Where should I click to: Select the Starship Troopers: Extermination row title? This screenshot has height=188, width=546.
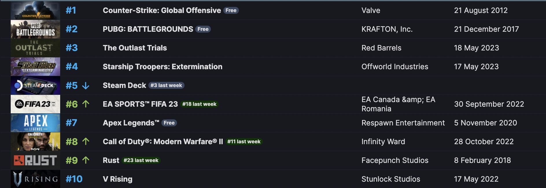tap(163, 67)
